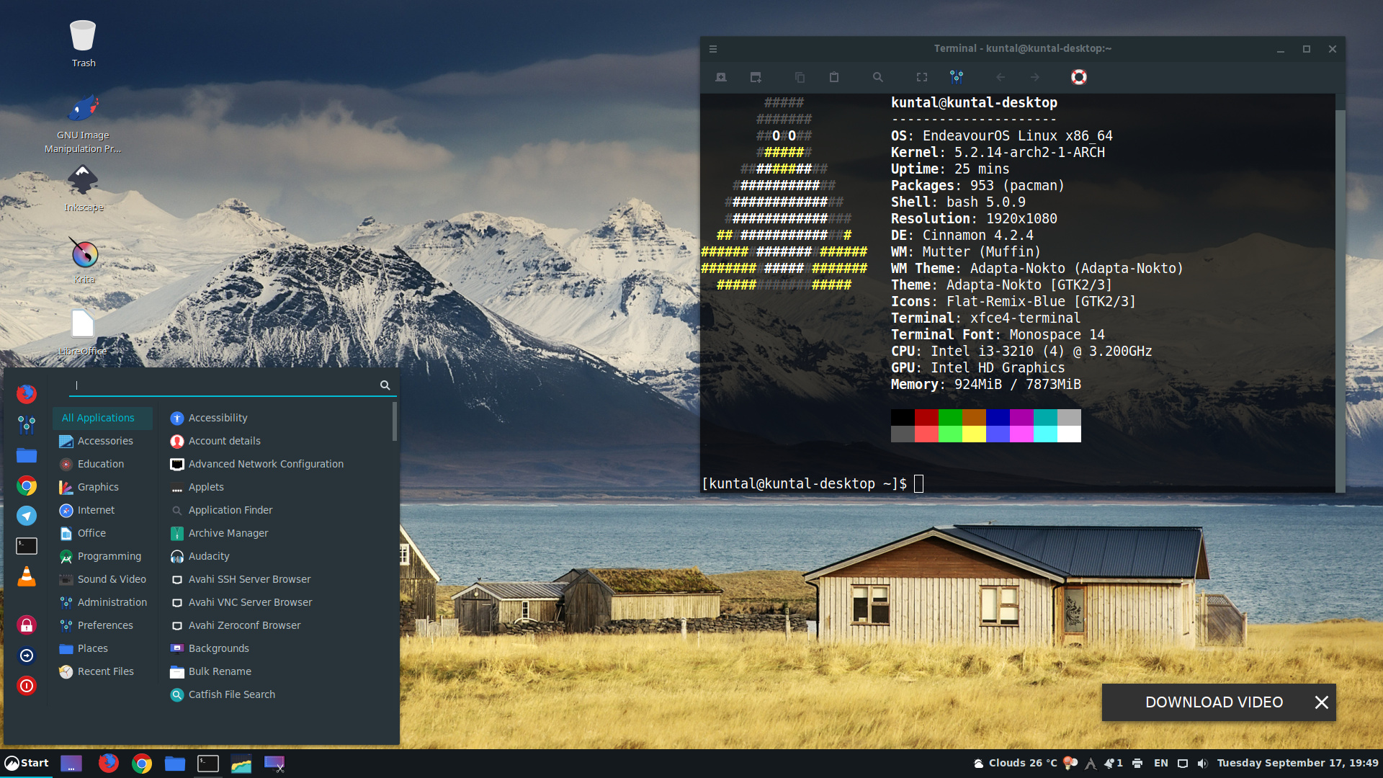Open Account details from app list
The width and height of the screenshot is (1383, 778).
click(x=278, y=441)
